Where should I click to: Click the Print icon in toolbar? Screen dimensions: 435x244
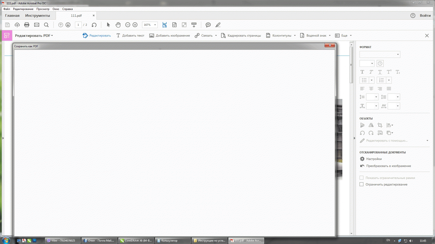(x=27, y=25)
